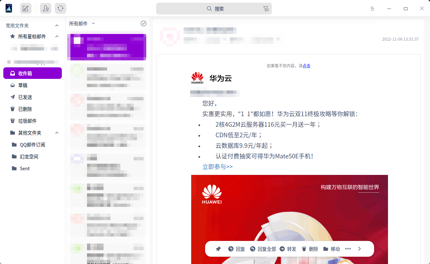Focus the 搜索 search field

click(x=214, y=9)
